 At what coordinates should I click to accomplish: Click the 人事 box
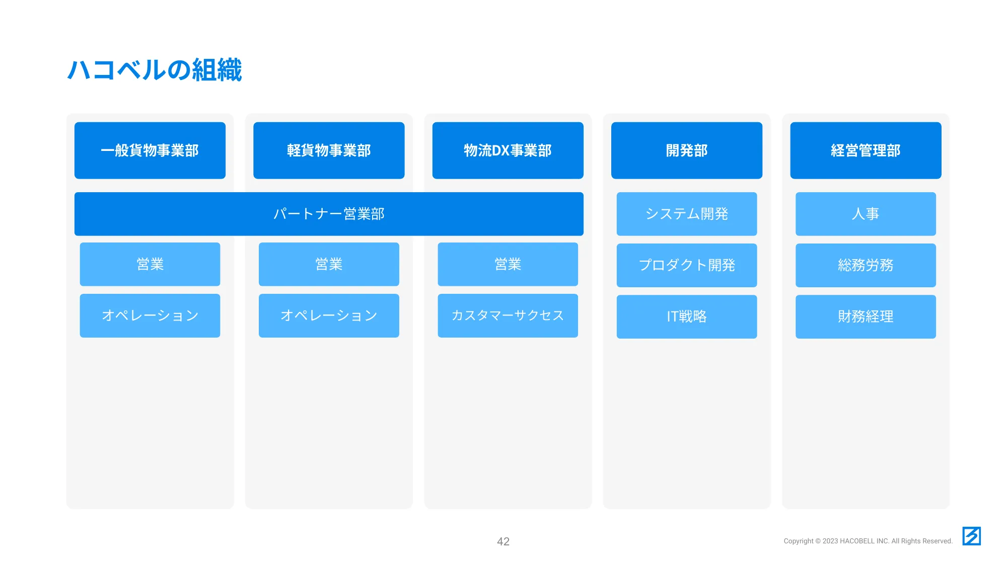click(x=866, y=214)
